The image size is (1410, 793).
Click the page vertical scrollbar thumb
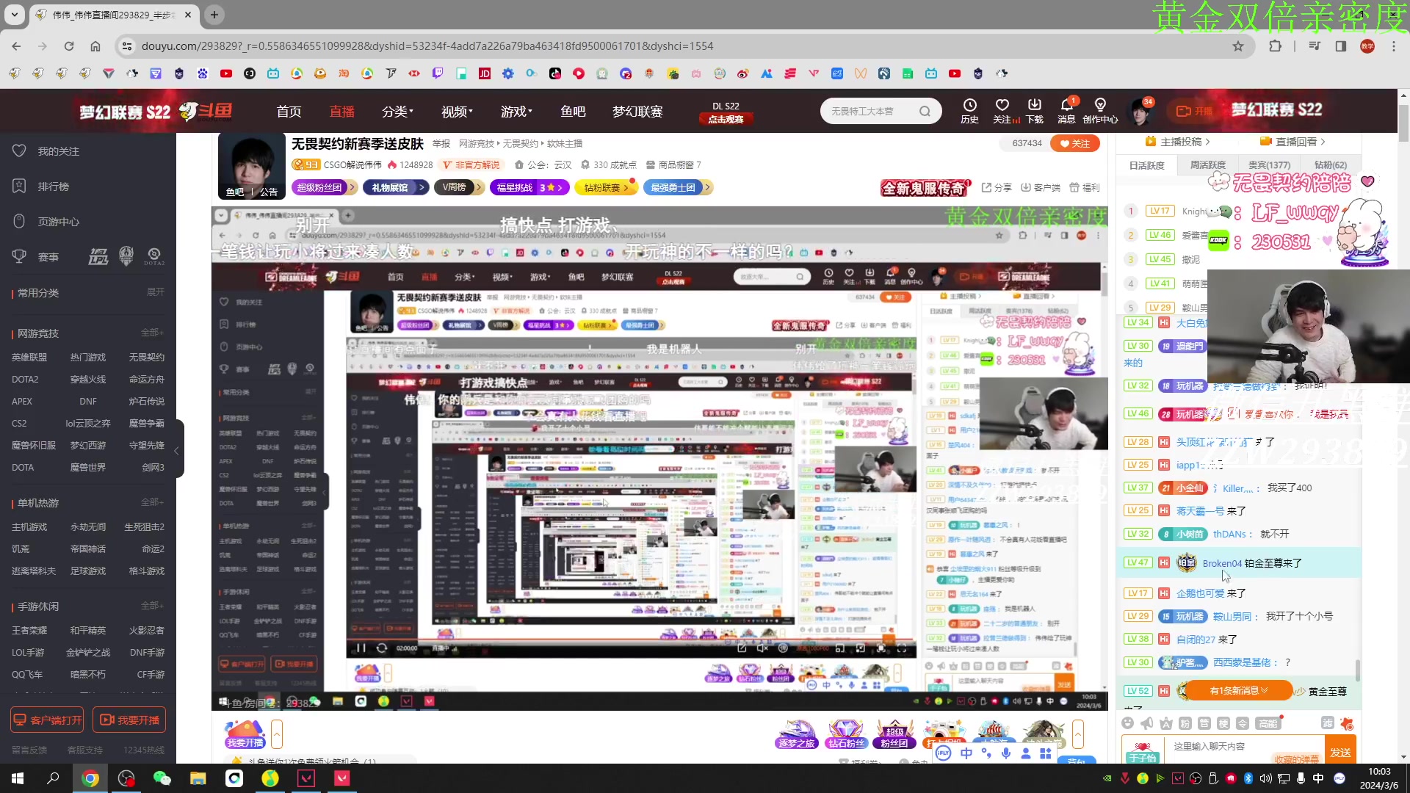1403,123
